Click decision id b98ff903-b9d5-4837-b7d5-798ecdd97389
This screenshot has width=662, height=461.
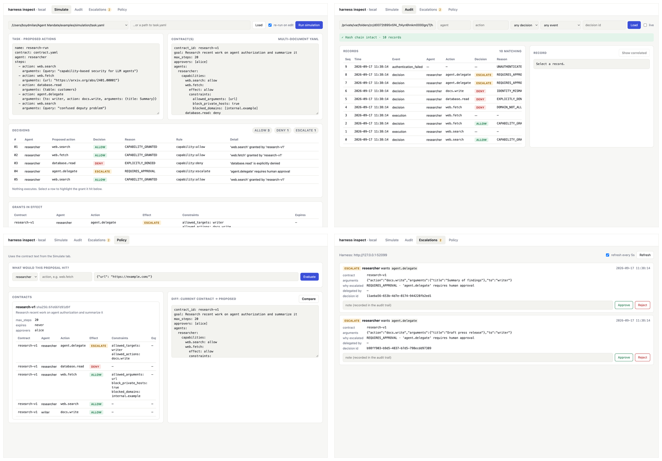click(x=399, y=348)
